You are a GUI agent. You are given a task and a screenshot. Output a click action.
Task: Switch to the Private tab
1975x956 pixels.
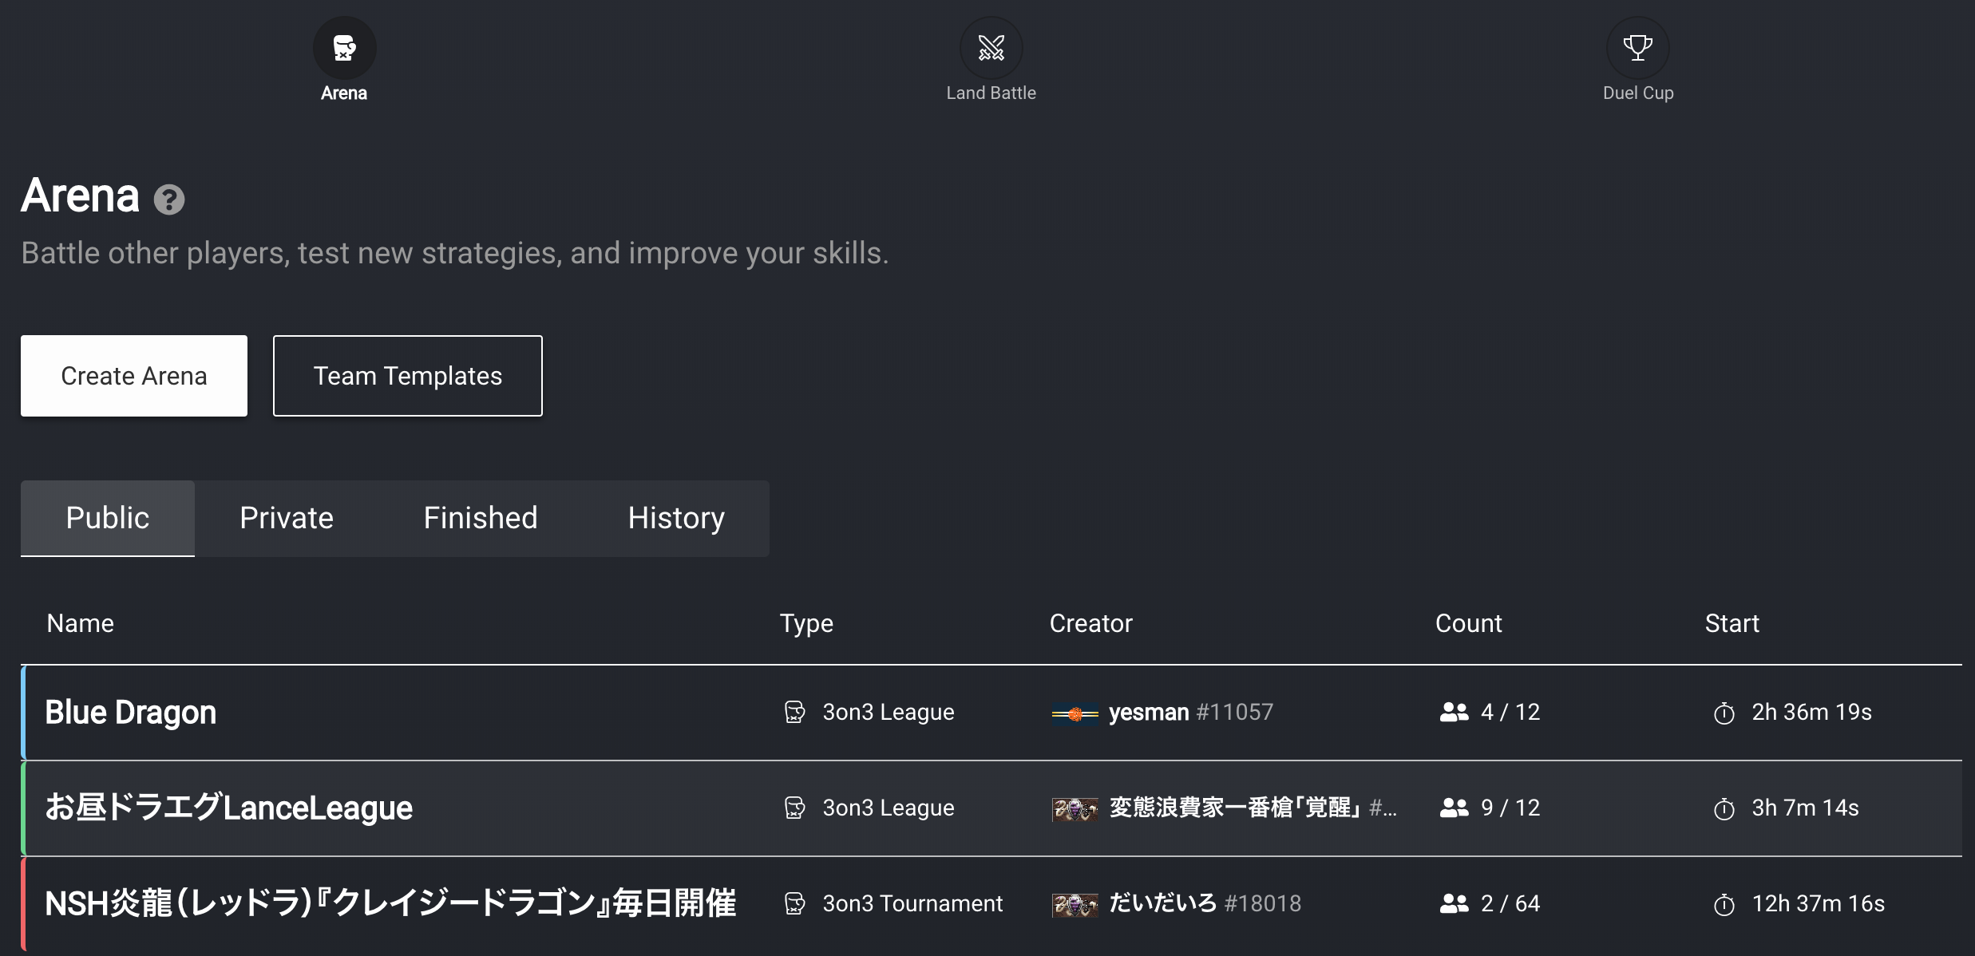[x=287, y=518]
